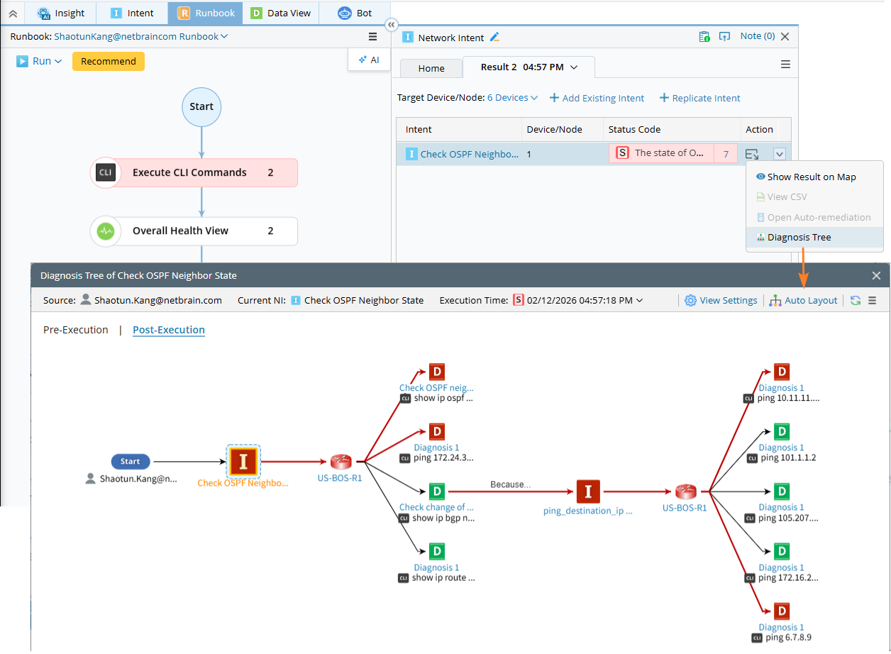Click Auto Layout

click(x=804, y=301)
